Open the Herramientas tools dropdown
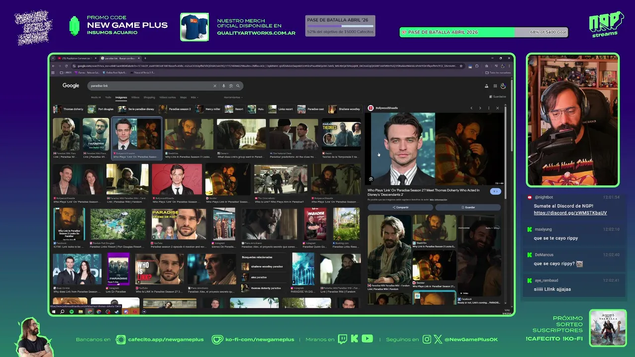 (x=233, y=97)
